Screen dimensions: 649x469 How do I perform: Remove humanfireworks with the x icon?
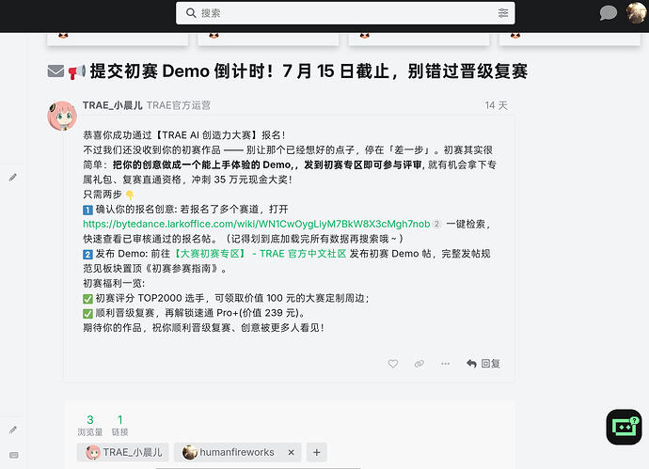coord(291,452)
